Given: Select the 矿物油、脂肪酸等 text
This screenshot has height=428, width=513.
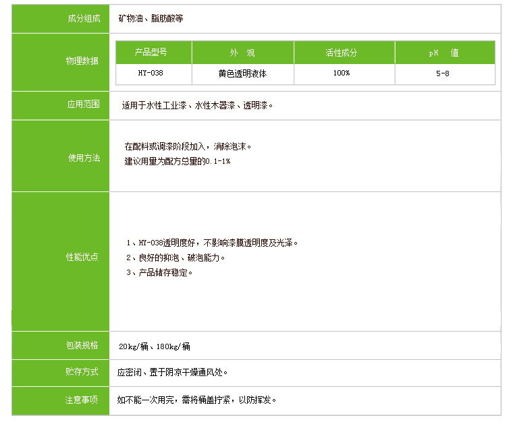Looking at the screenshot, I should tap(151, 18).
